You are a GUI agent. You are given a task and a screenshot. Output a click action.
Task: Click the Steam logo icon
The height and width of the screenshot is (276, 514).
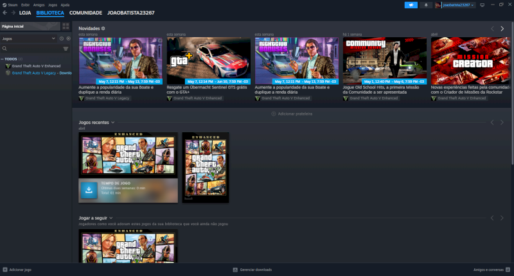pos(4,5)
